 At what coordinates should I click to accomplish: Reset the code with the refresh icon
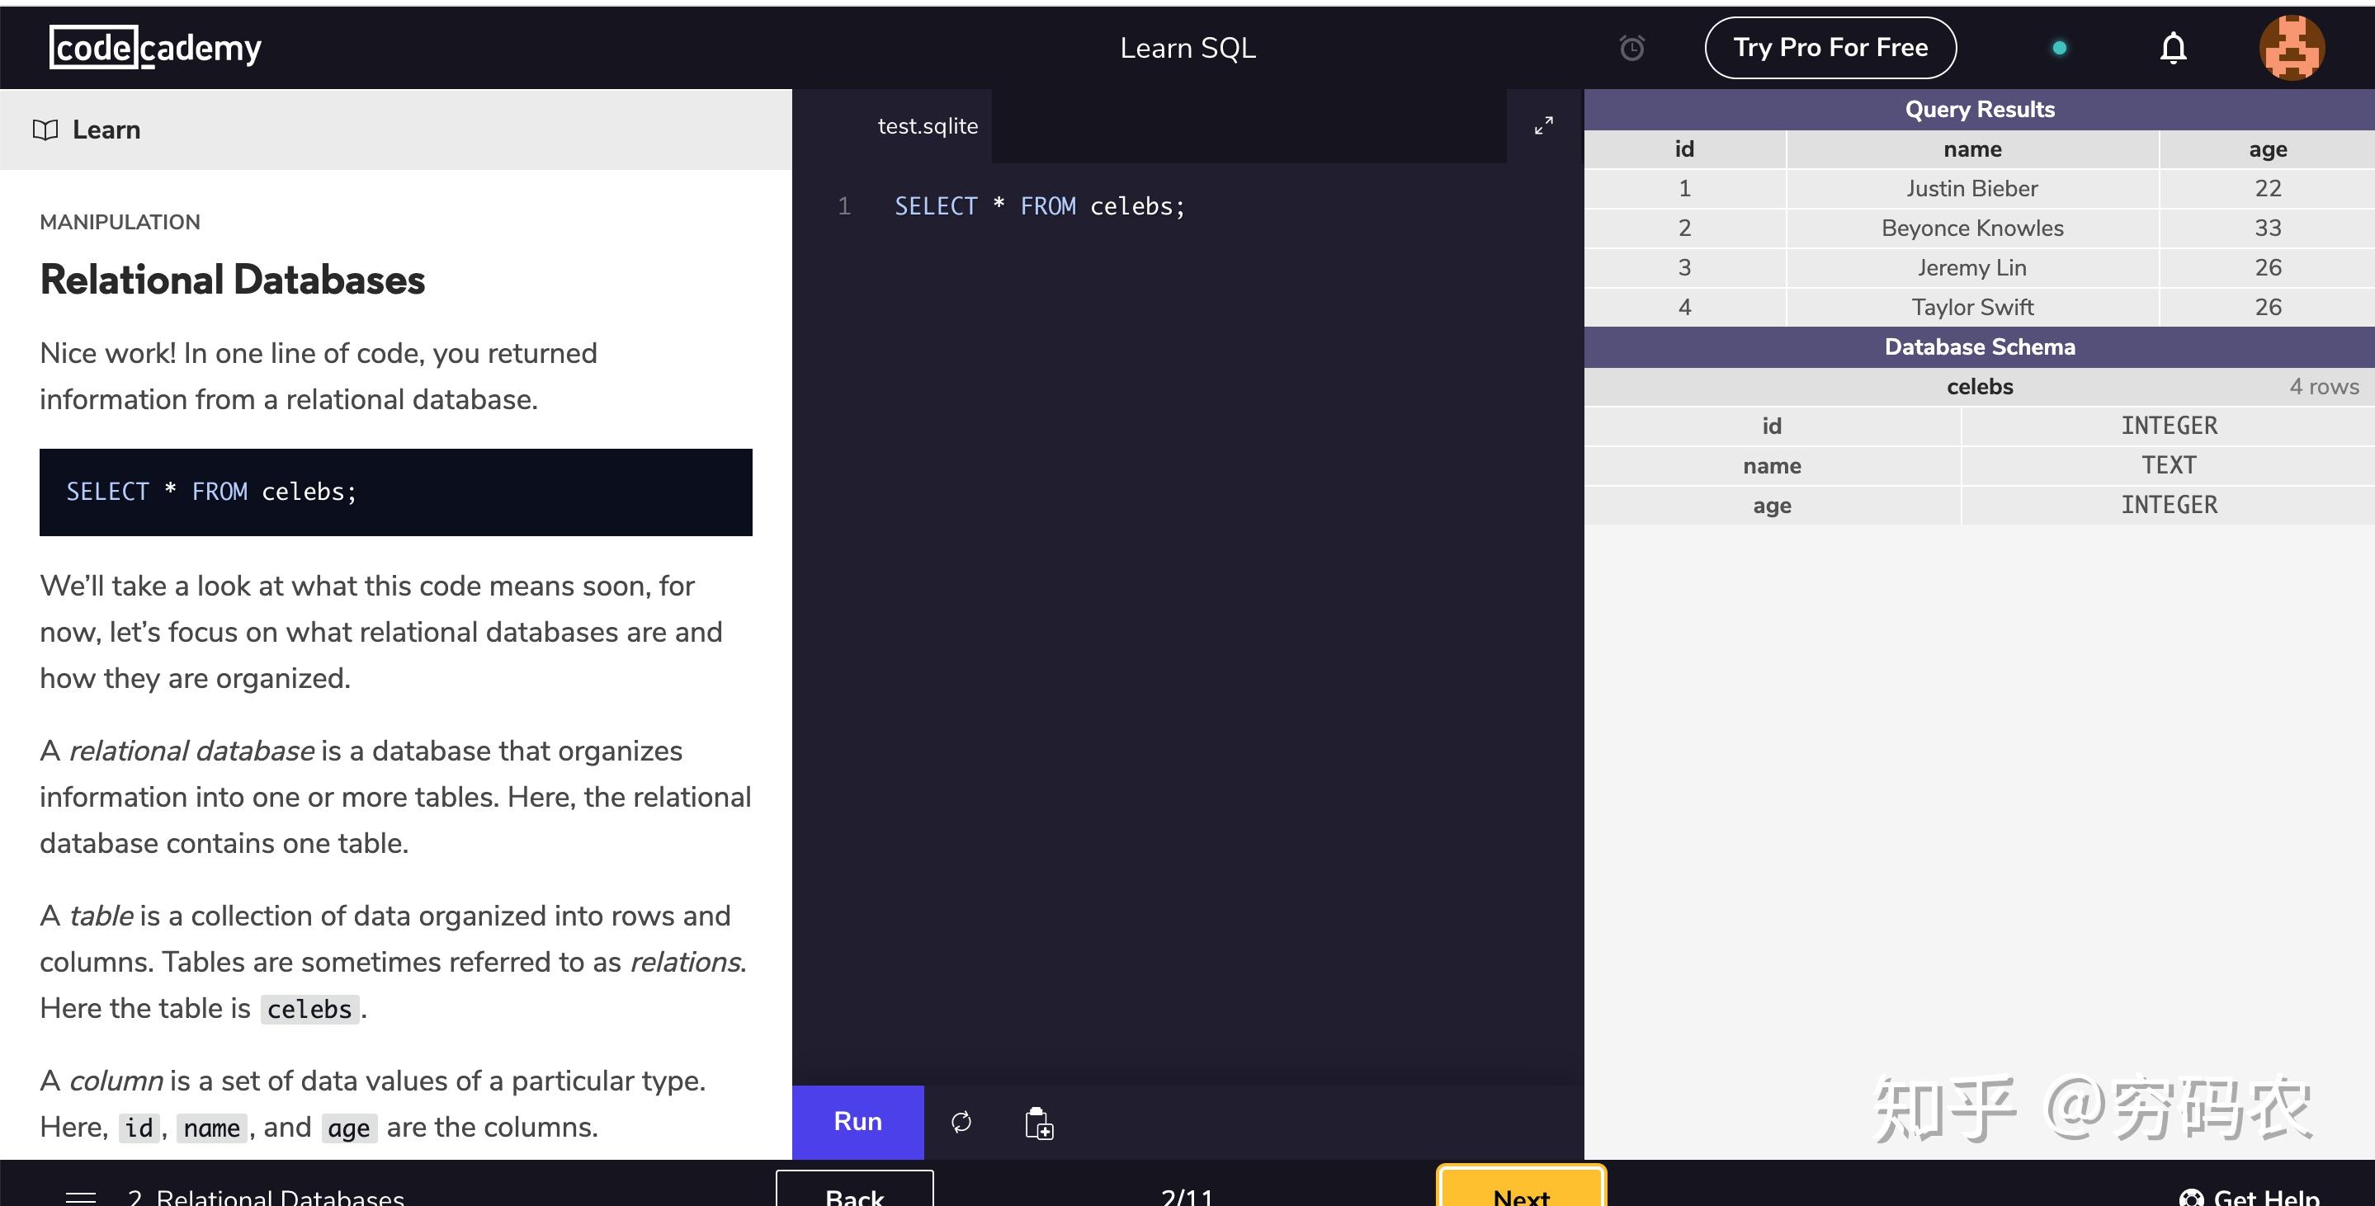961,1121
